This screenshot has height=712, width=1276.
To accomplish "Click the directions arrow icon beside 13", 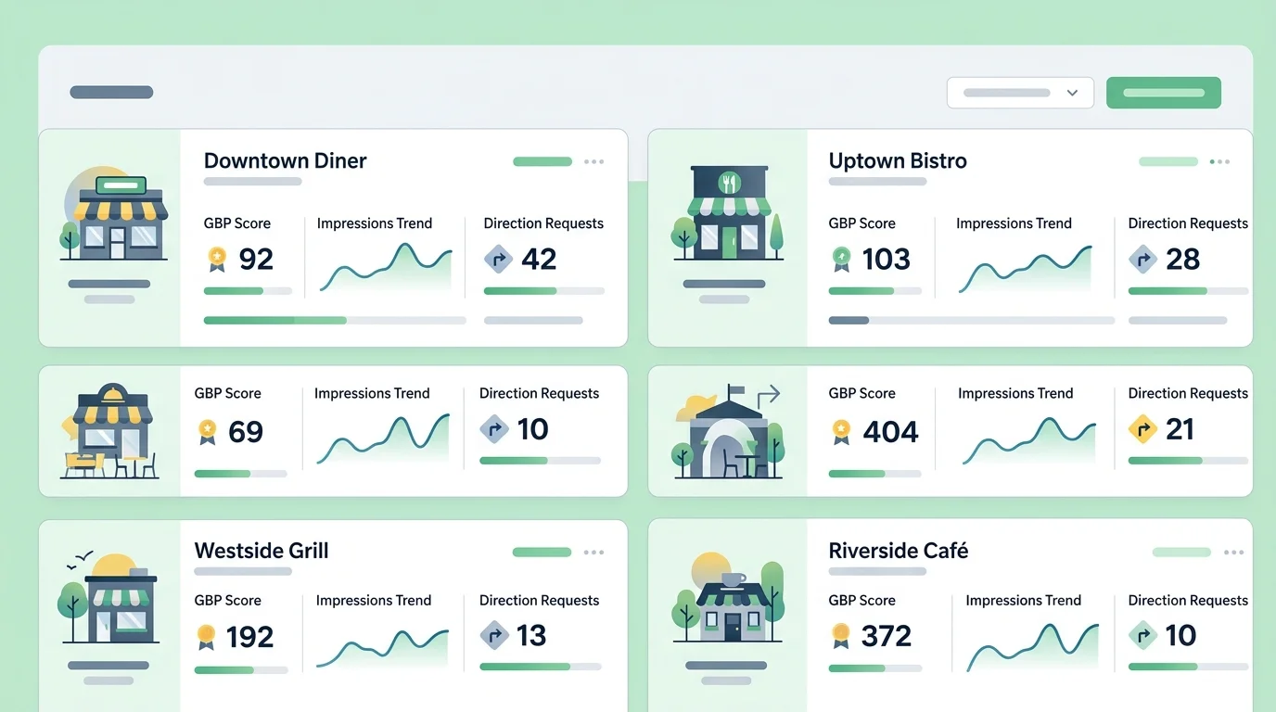I will (x=494, y=636).
